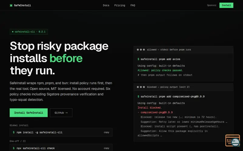Go to the Pricing page

[120, 5]
